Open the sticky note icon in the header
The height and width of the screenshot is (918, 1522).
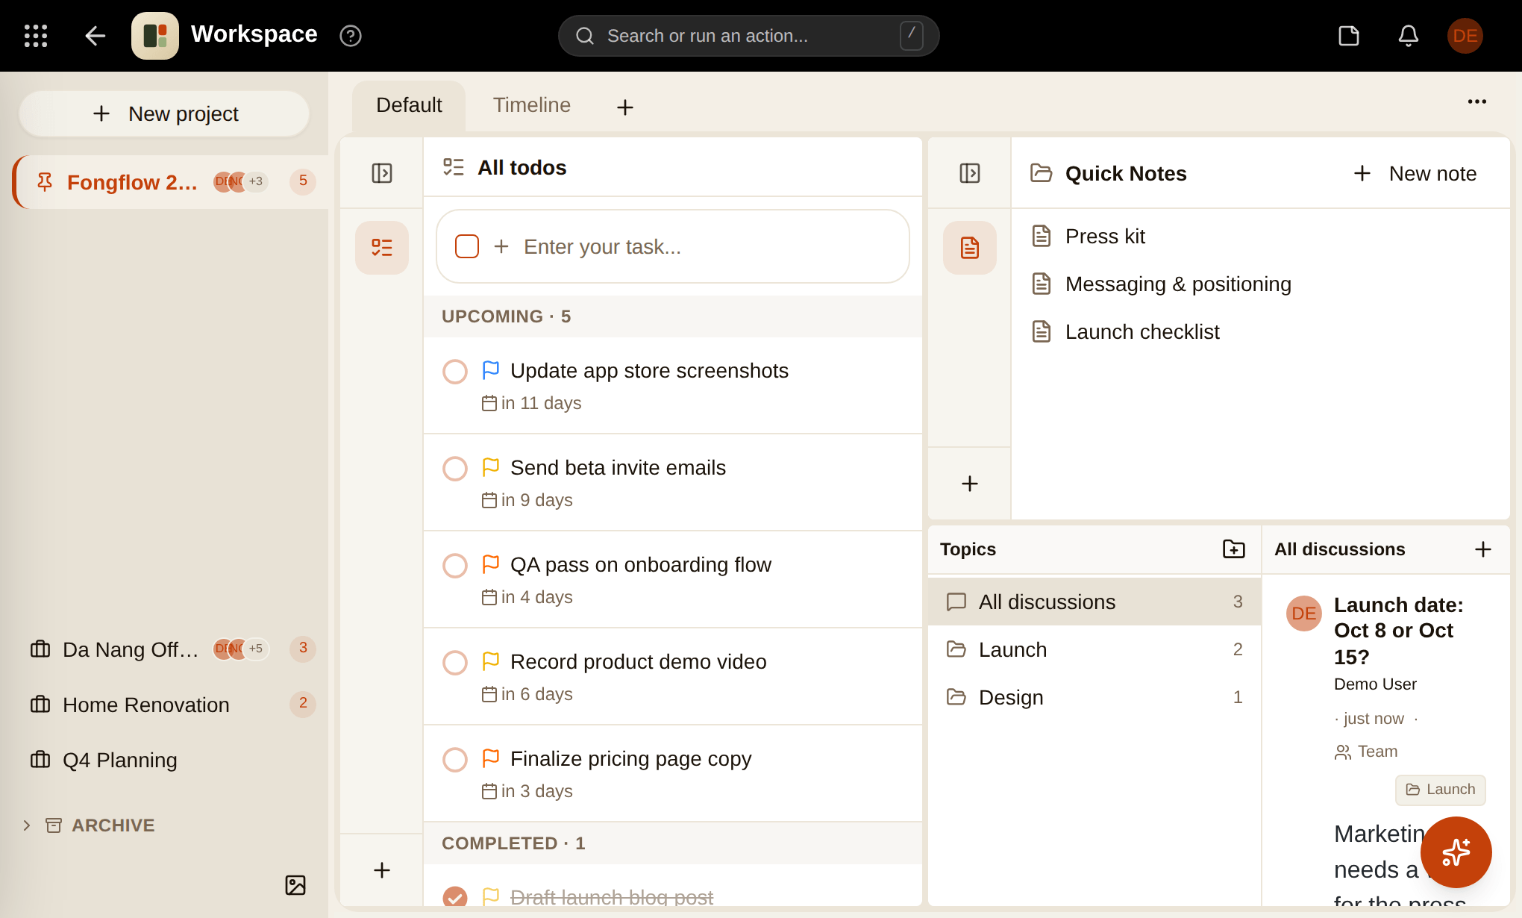point(1349,36)
